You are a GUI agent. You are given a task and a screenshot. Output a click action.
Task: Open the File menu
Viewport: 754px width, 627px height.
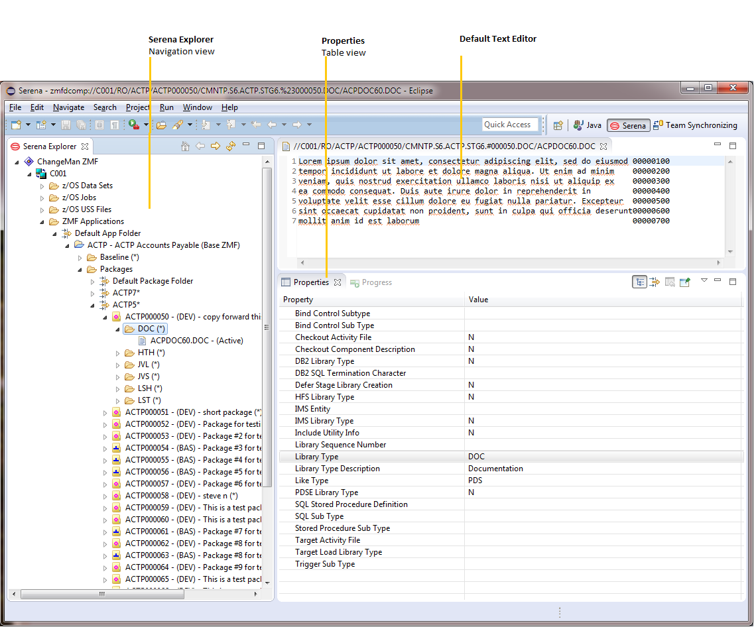pyautogui.click(x=15, y=107)
